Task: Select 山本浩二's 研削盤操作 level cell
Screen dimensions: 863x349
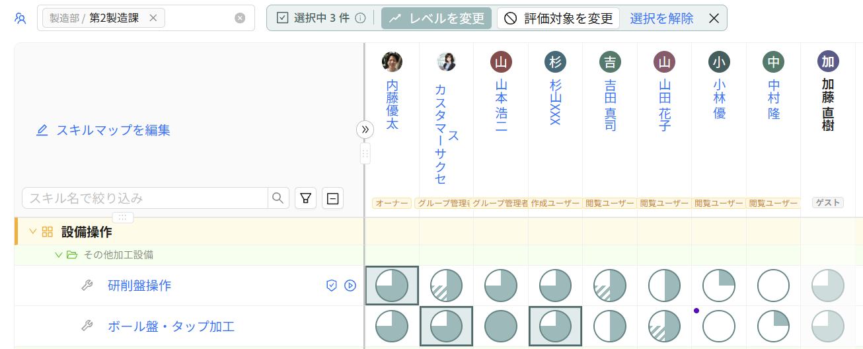Action: coord(501,286)
